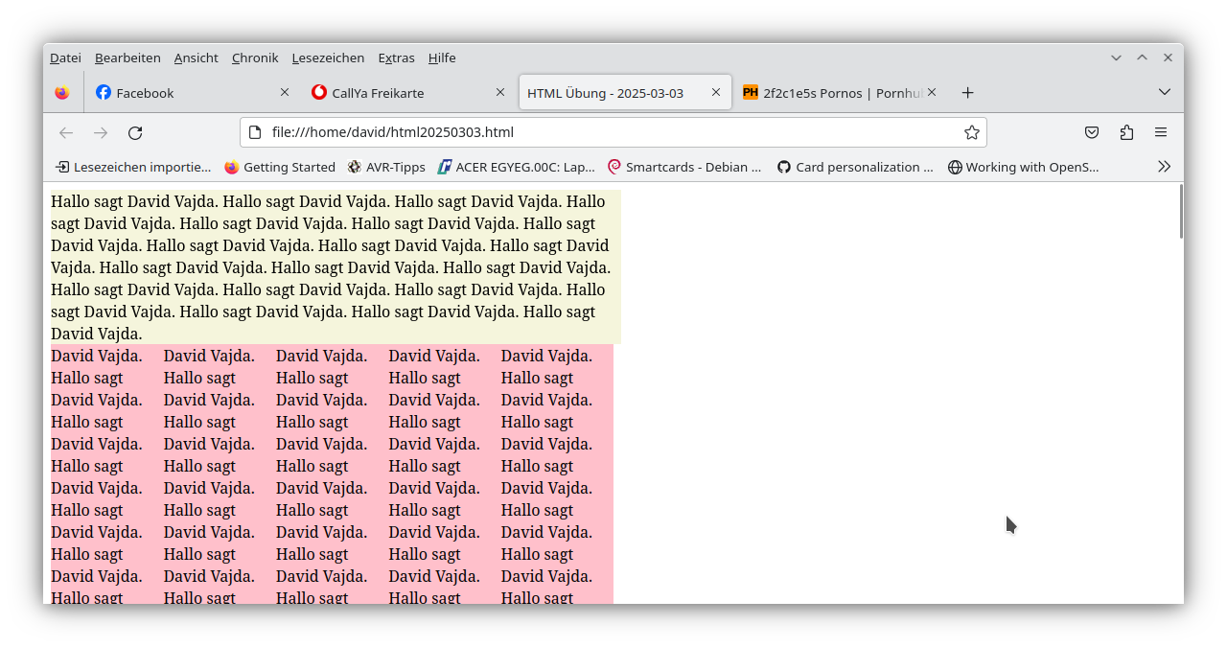Image resolution: width=1227 pixels, height=647 pixels.
Task: Open a new tab with plus button
Action: (x=967, y=93)
